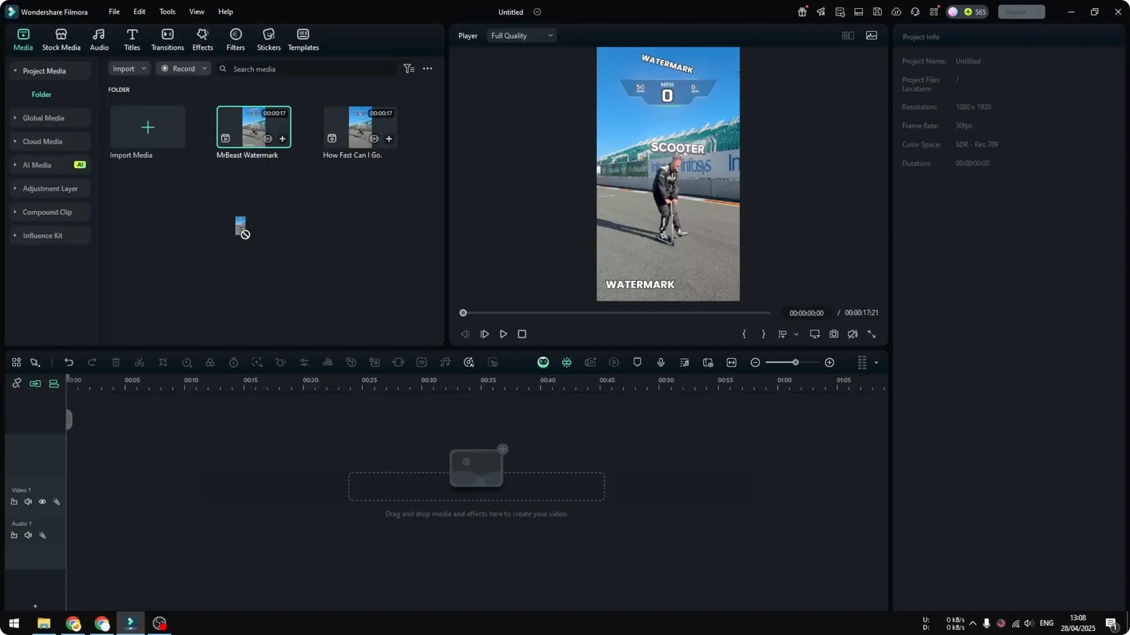The image size is (1130, 635).
Task: Take a snapshot using the camera icon under the preview
Action: click(834, 334)
